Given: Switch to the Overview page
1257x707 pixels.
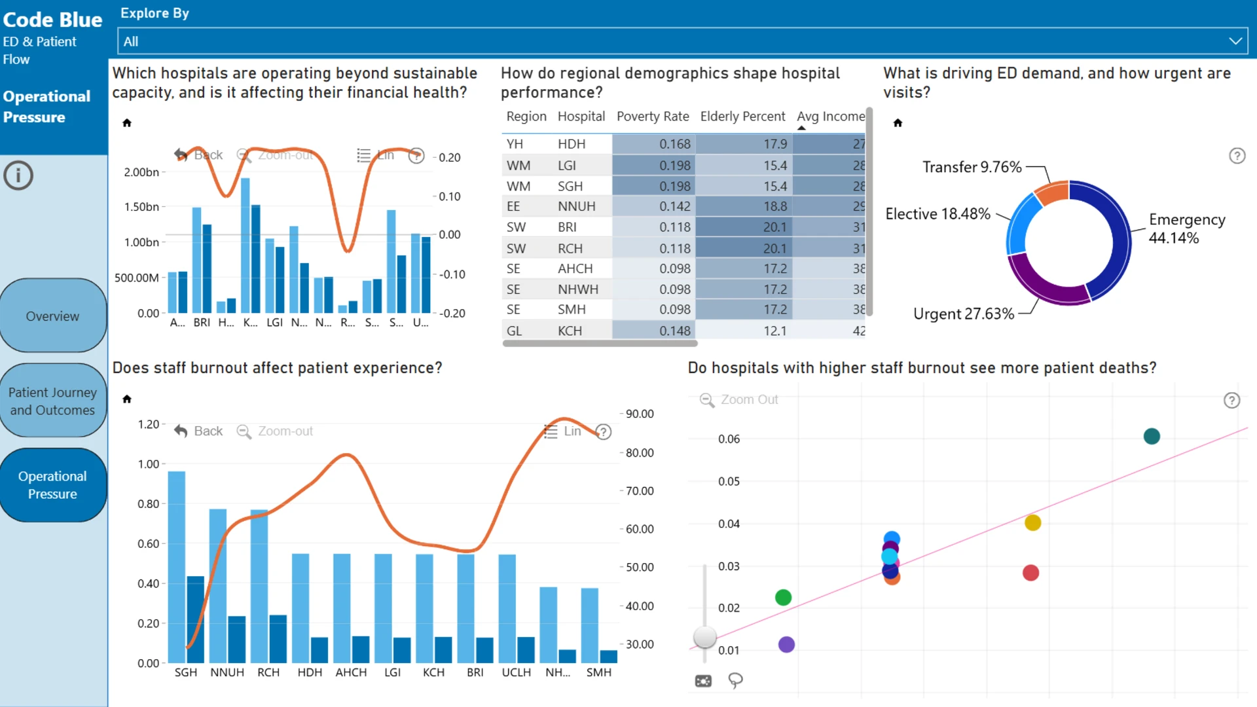Looking at the screenshot, I should click(x=53, y=316).
